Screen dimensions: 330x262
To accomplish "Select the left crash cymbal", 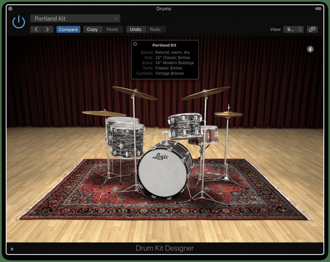I will pyautogui.click(x=134, y=93).
